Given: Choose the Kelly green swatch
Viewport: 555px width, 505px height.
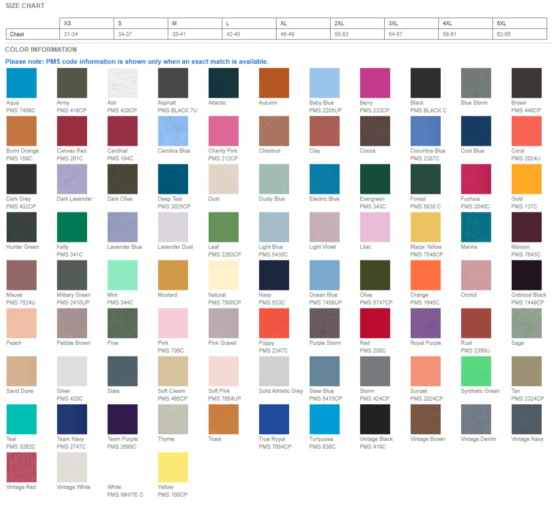Looking at the screenshot, I should click(x=72, y=227).
